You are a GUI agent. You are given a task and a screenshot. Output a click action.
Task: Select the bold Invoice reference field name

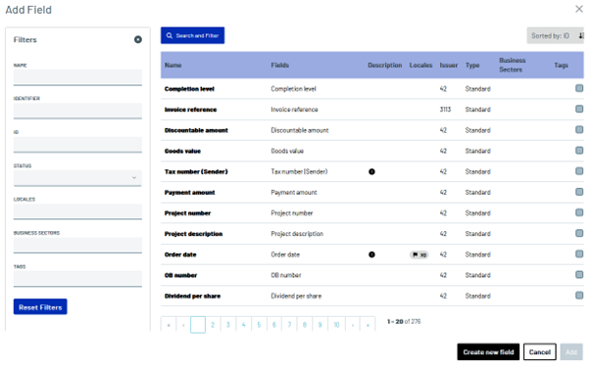tap(190, 110)
